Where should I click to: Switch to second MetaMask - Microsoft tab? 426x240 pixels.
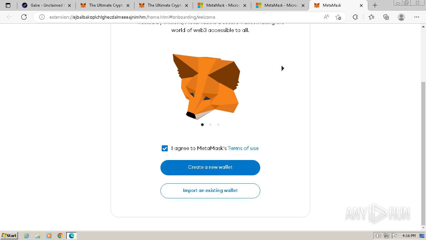pos(281,5)
